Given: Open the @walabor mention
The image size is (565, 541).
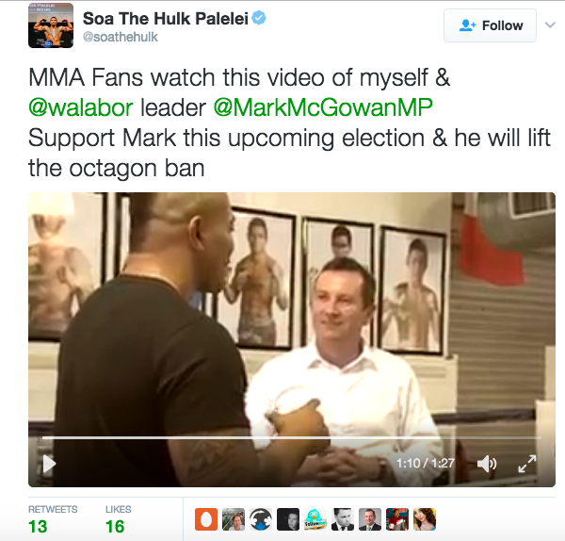Looking at the screenshot, I should pyautogui.click(x=81, y=107).
